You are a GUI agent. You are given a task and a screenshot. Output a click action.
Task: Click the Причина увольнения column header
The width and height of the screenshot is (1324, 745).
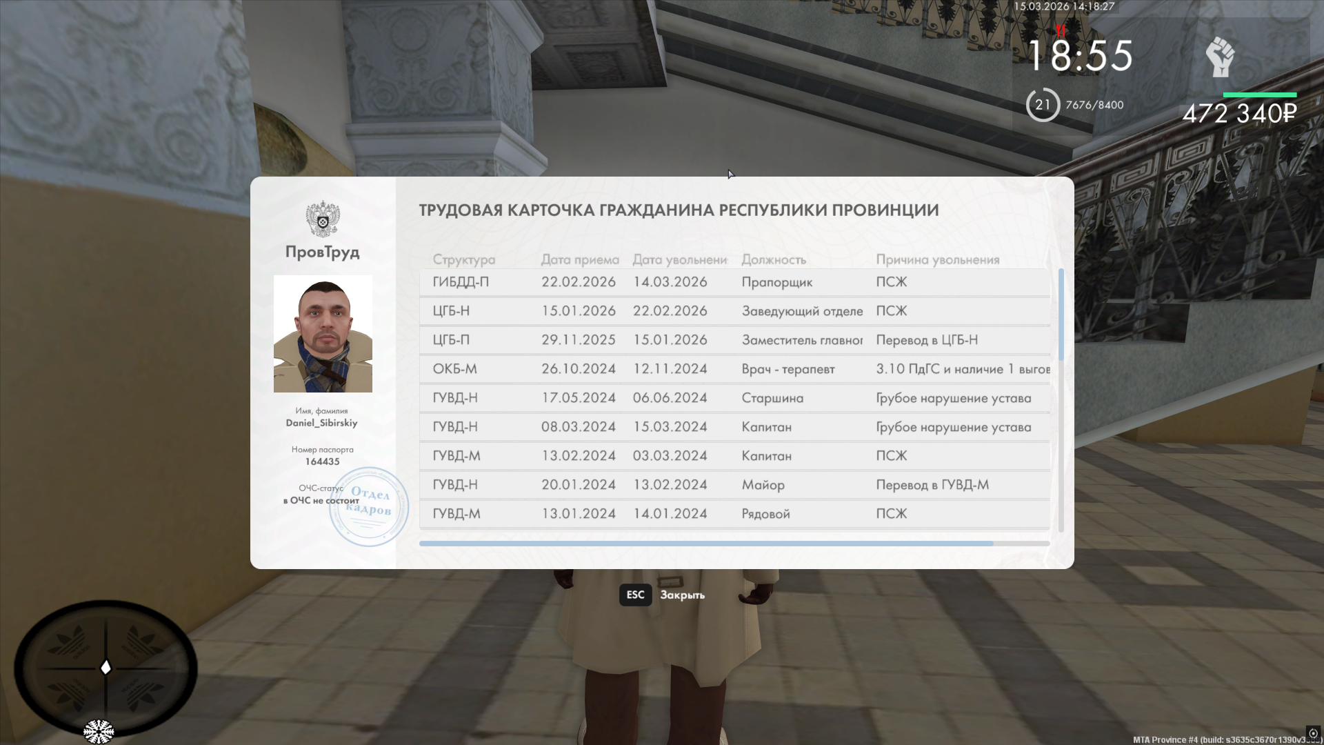tap(937, 260)
